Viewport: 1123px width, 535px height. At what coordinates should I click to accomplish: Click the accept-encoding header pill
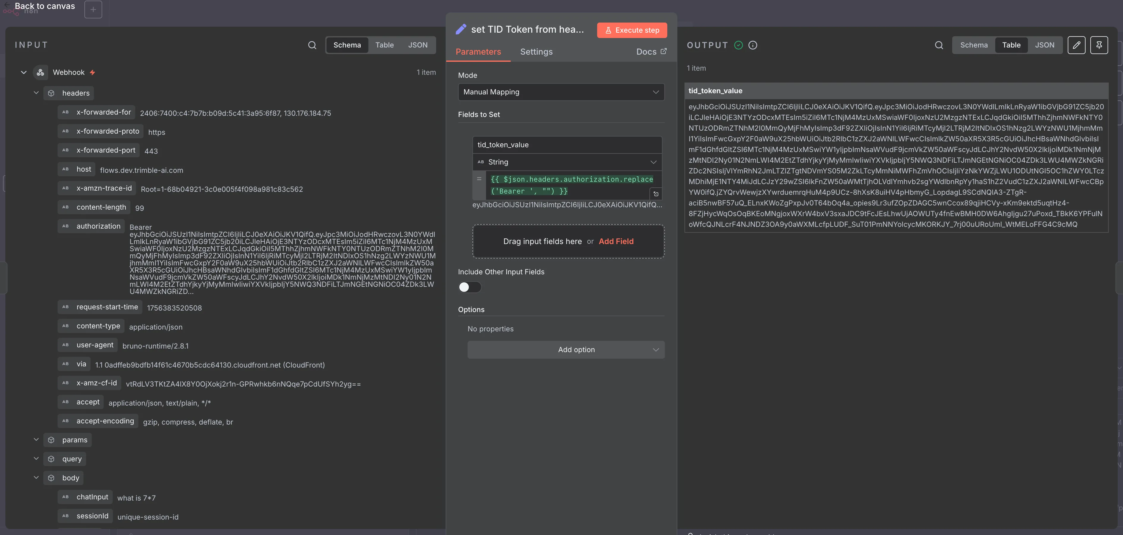(98, 421)
